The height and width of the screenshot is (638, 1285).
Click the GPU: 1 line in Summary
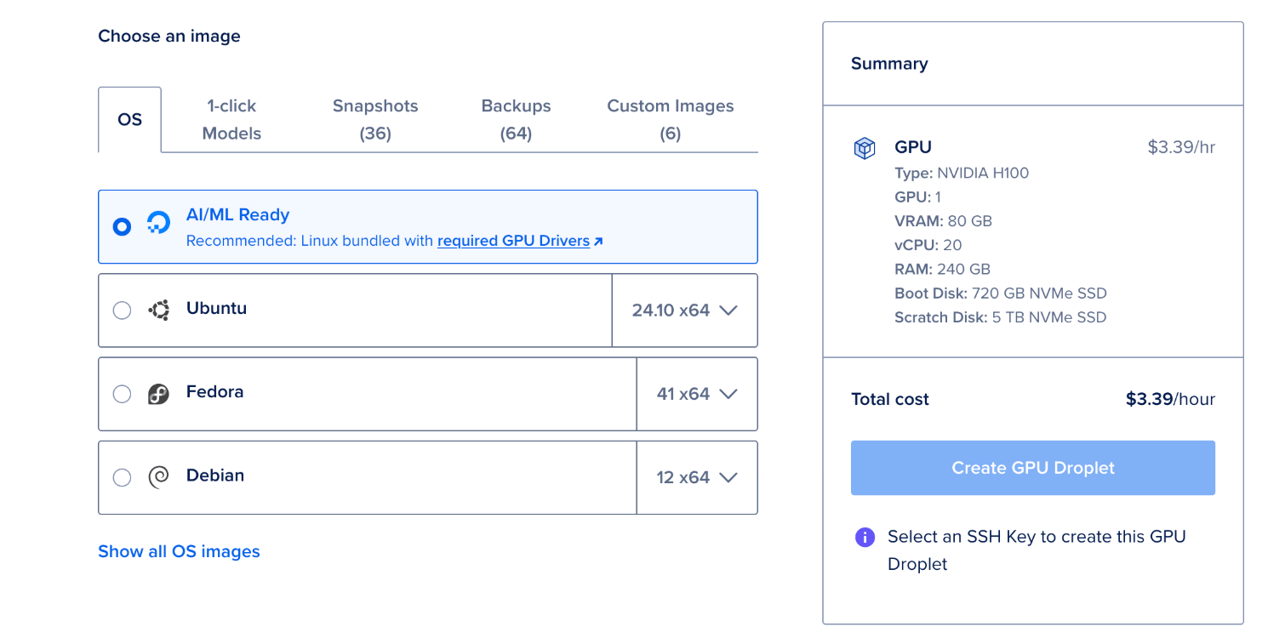pos(917,197)
